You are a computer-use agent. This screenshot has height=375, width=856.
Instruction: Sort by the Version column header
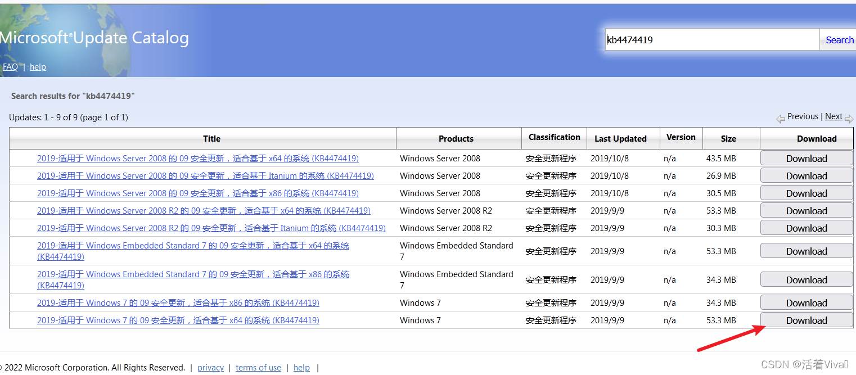tap(681, 137)
